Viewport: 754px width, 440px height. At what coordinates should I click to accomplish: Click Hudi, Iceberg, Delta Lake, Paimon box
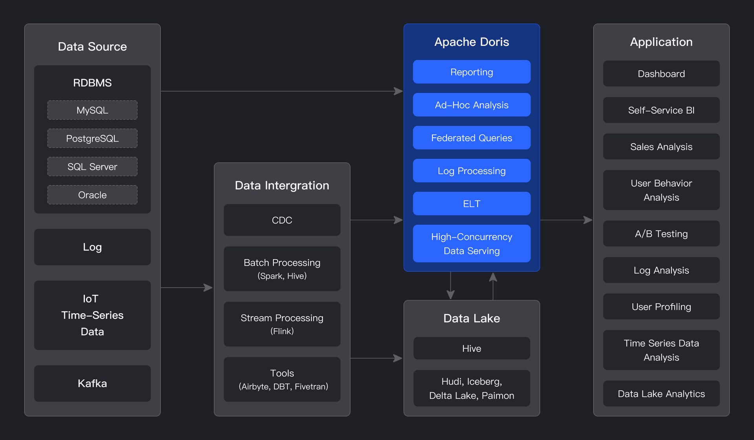(x=472, y=388)
